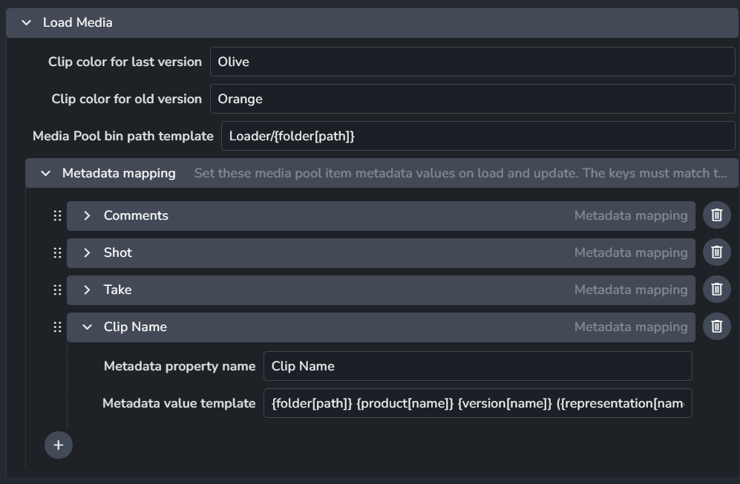The width and height of the screenshot is (740, 484).
Task: Edit the Media Pool bin path template field
Action: [478, 136]
